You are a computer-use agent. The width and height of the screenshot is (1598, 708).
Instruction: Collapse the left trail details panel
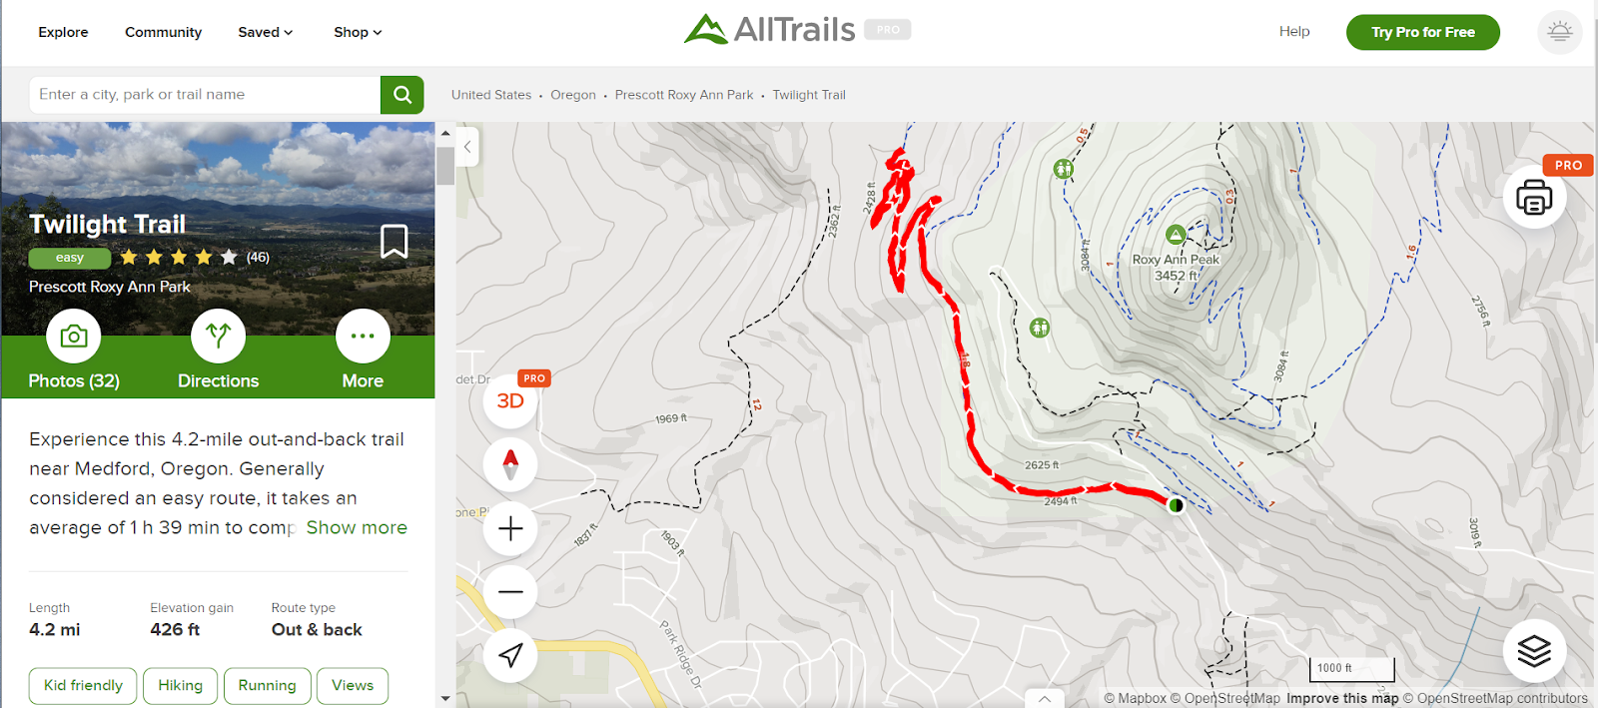[467, 146]
